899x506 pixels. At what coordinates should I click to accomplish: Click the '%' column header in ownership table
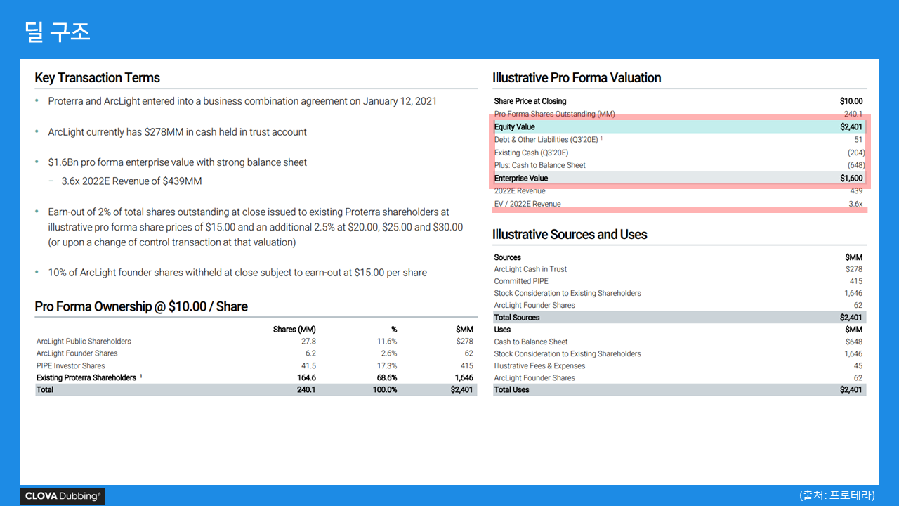[x=394, y=330]
